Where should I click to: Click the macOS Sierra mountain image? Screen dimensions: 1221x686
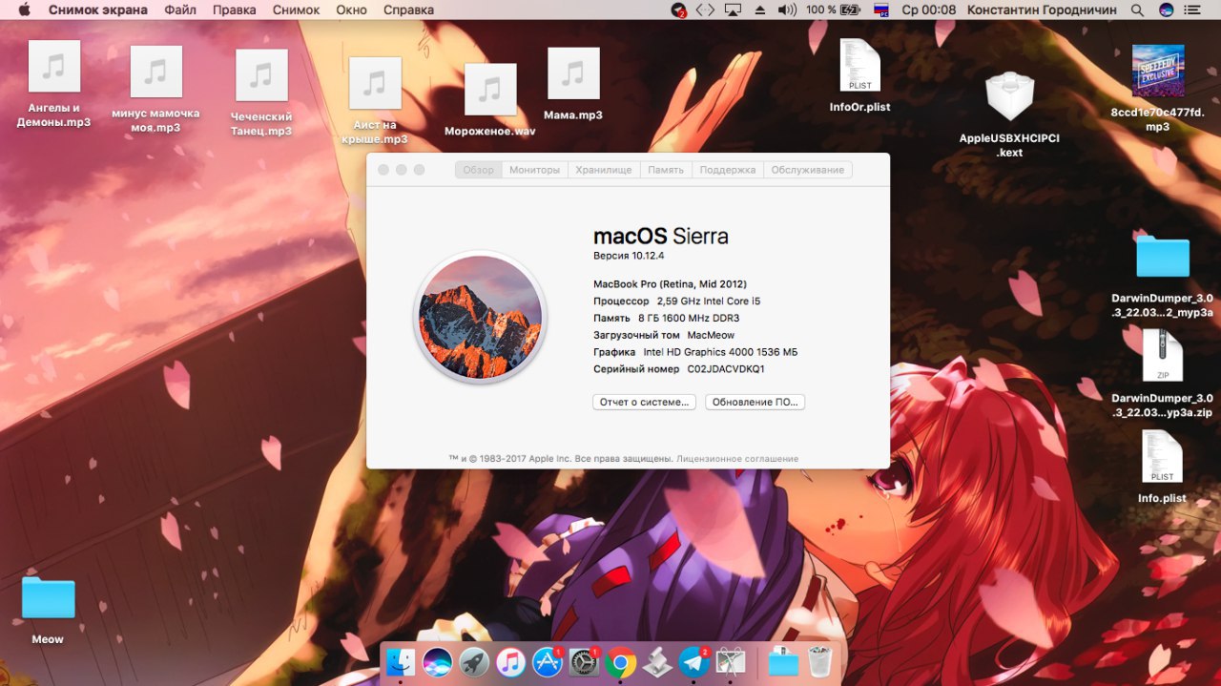(x=481, y=317)
